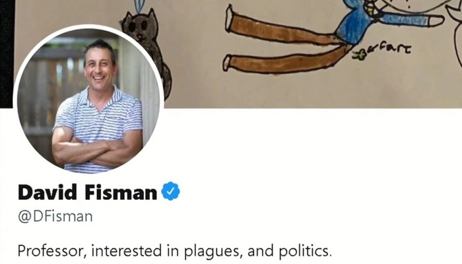Open David Fisman's circular profile photo
The height and width of the screenshot is (264, 462).
click(x=88, y=99)
